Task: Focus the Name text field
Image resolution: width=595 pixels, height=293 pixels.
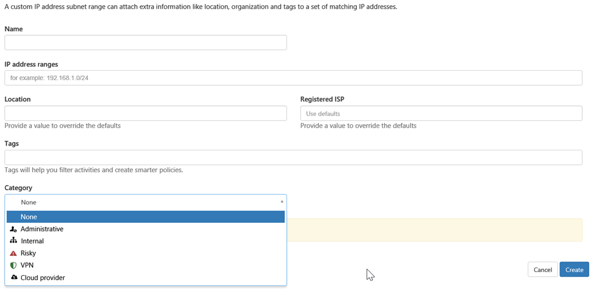Action: [145, 42]
